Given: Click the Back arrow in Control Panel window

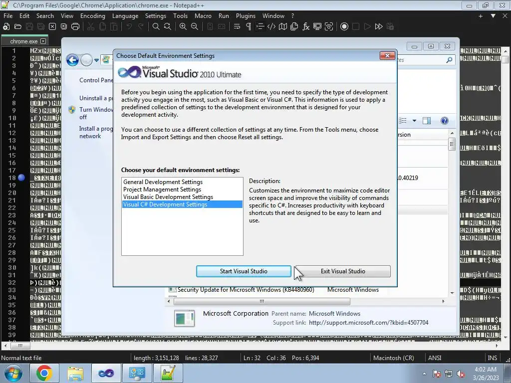Looking at the screenshot, I should [x=72, y=60].
